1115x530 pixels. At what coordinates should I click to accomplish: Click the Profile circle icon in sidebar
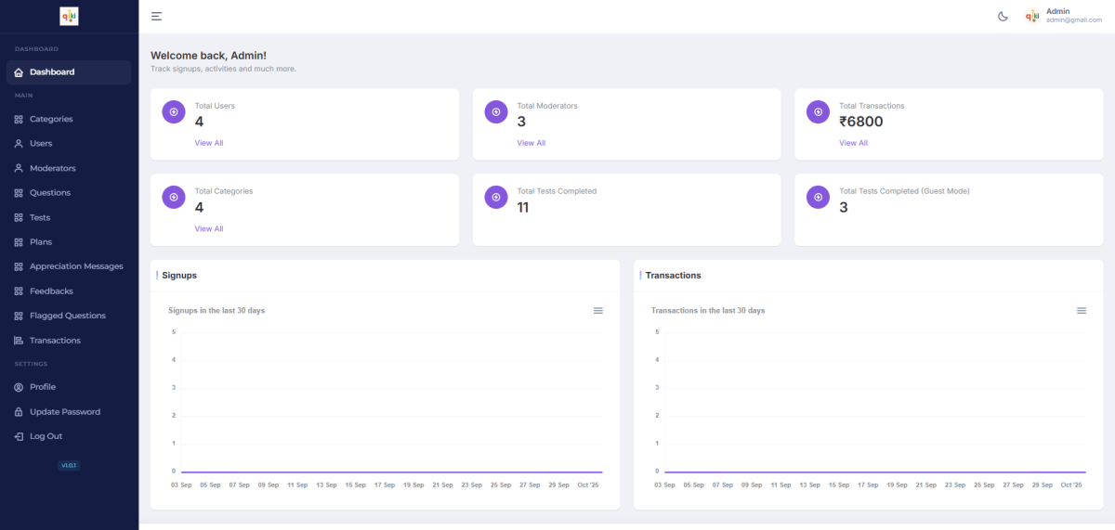(19, 387)
